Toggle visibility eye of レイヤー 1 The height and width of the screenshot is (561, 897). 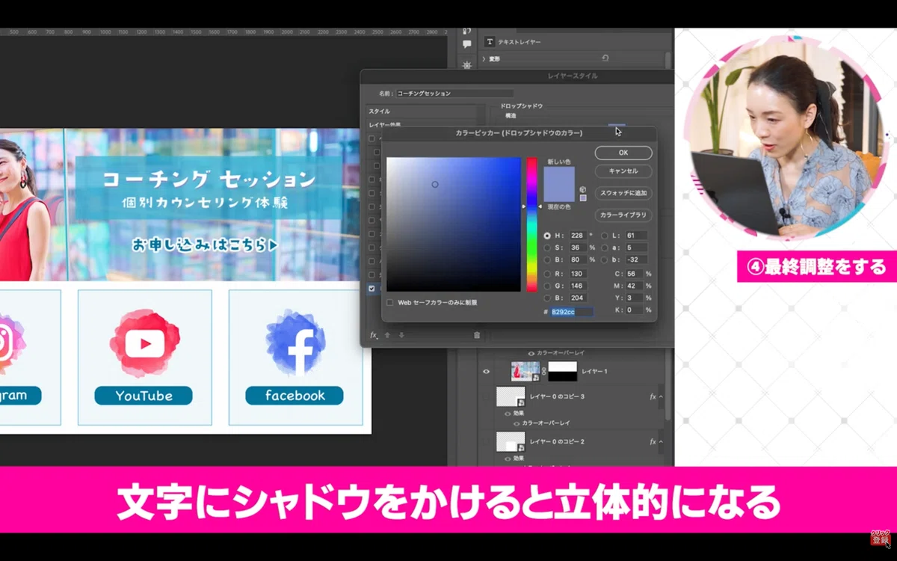tap(486, 371)
